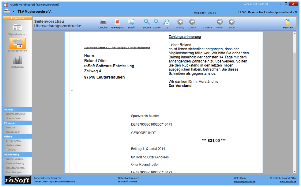
Task: Send the document using E-Mail icon
Action: [x=131, y=22]
